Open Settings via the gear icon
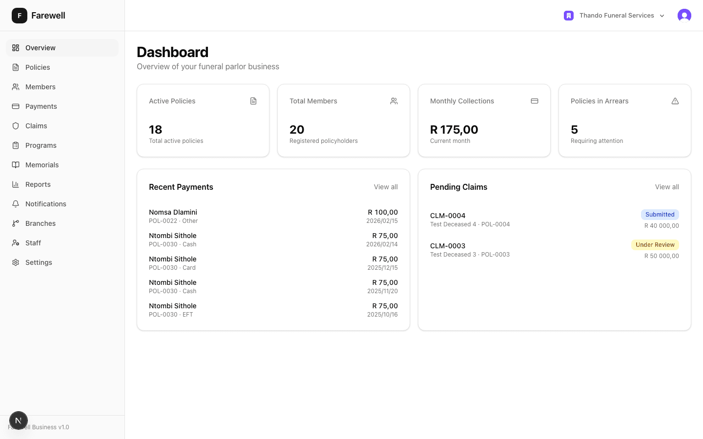 pos(15,262)
